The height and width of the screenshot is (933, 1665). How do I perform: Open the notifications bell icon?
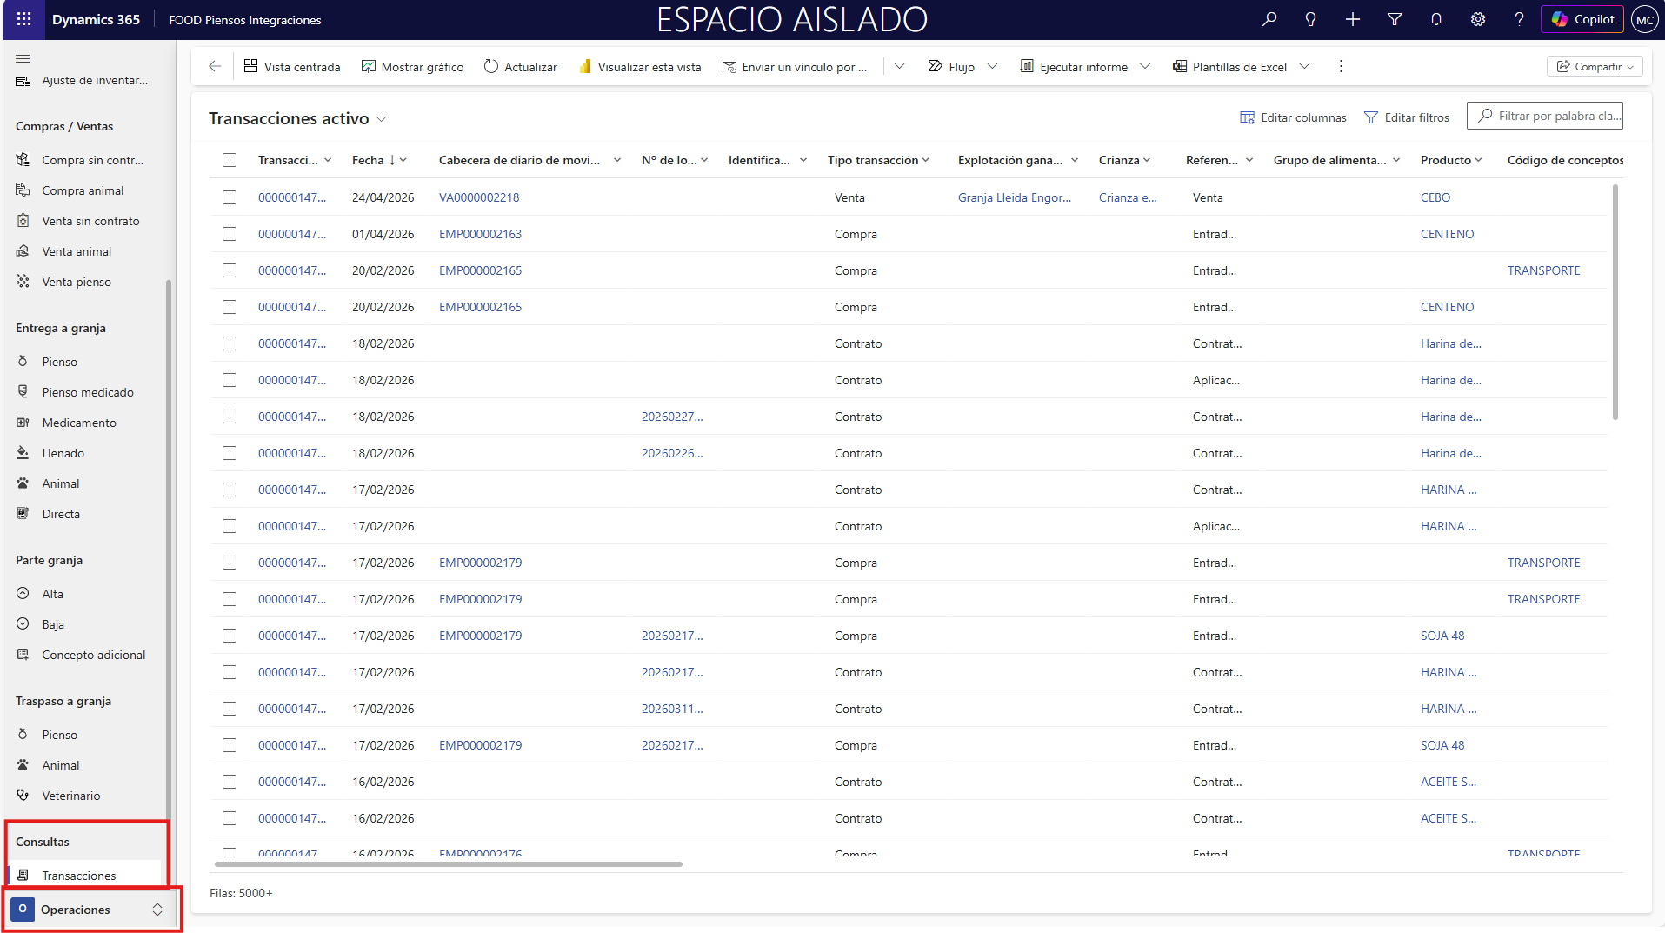[x=1436, y=19]
